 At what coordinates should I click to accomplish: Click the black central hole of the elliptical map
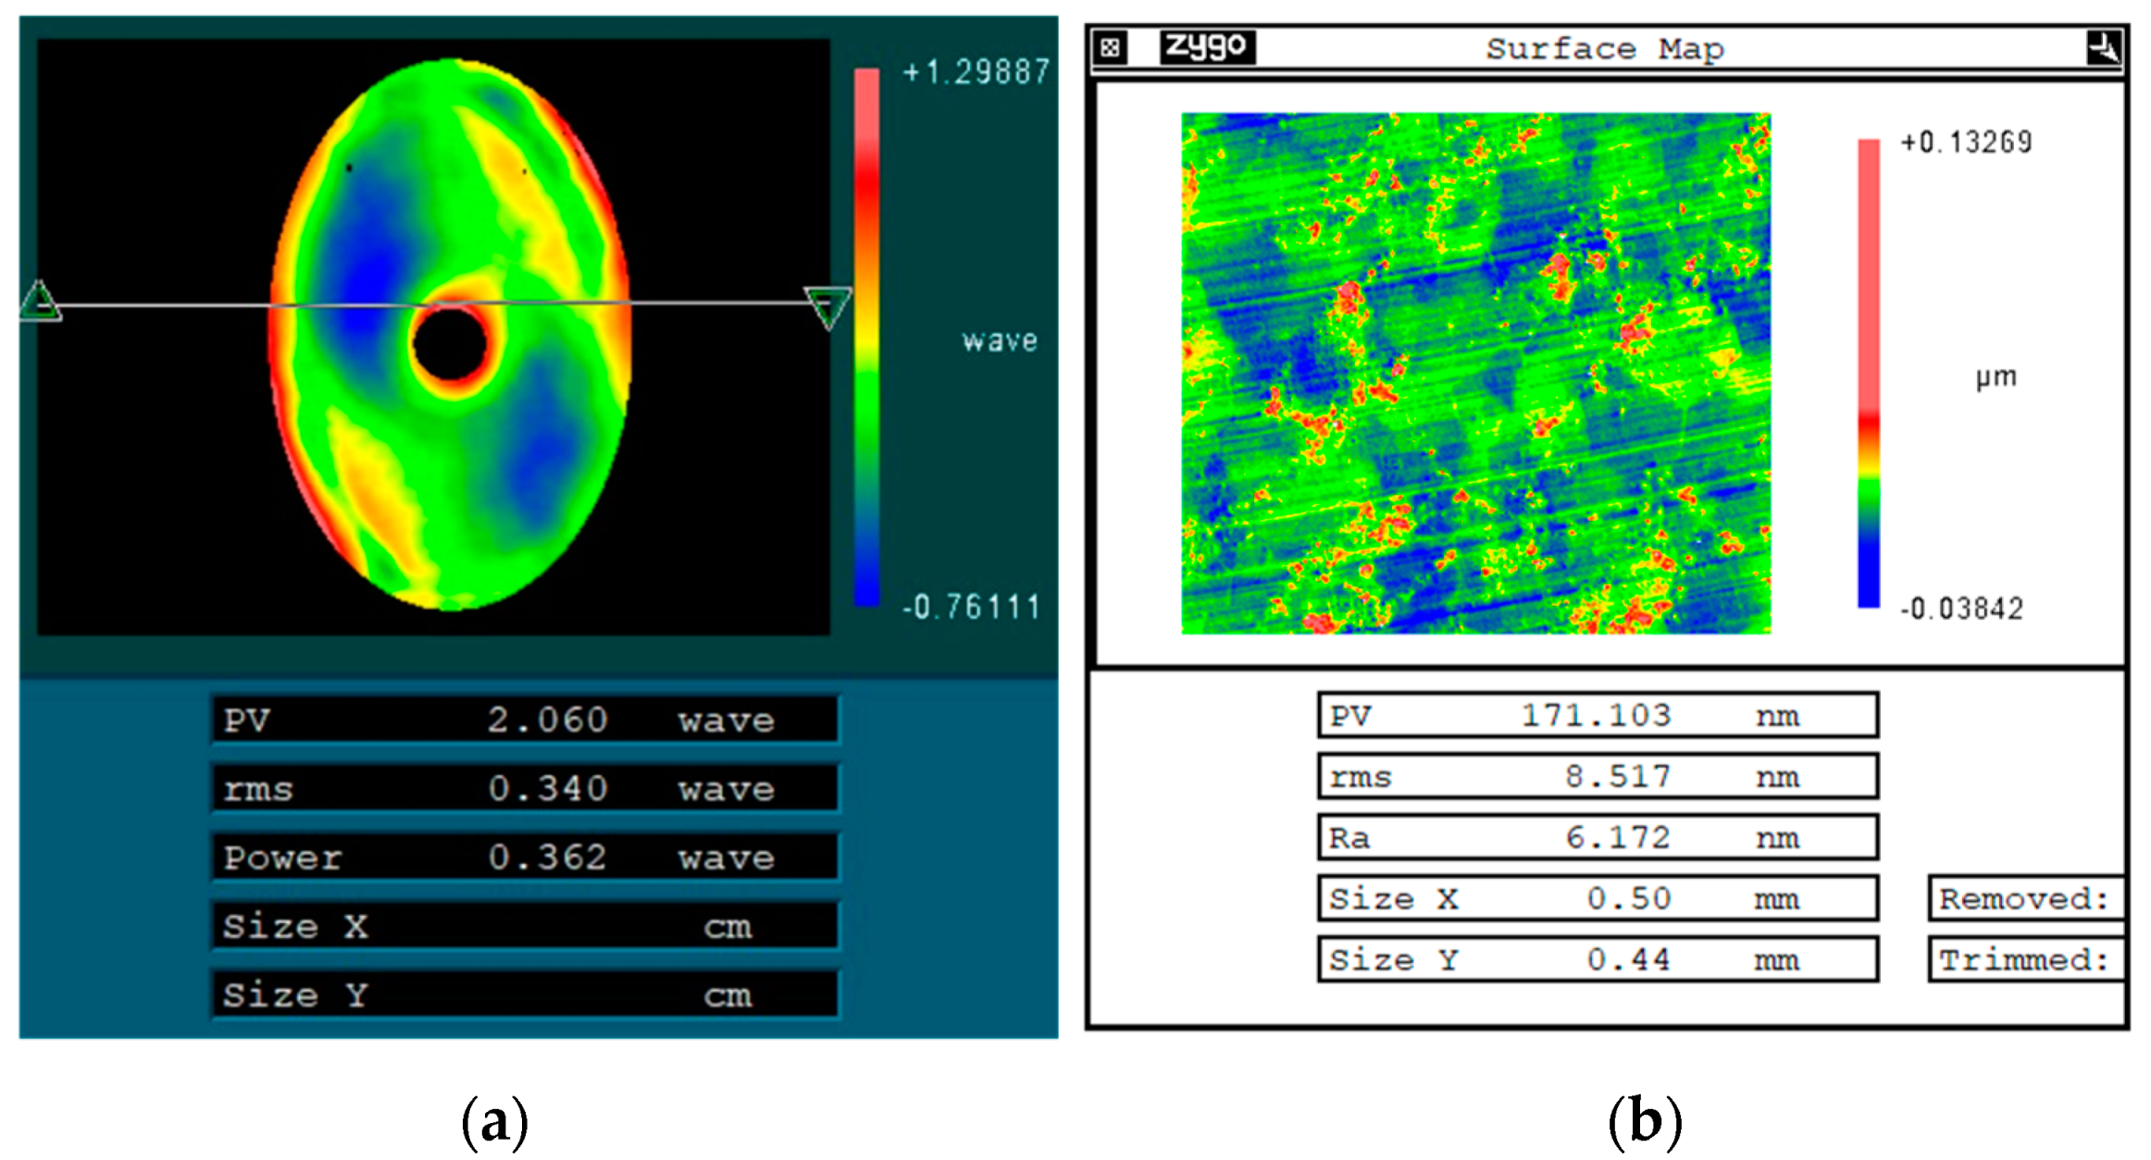click(x=450, y=345)
